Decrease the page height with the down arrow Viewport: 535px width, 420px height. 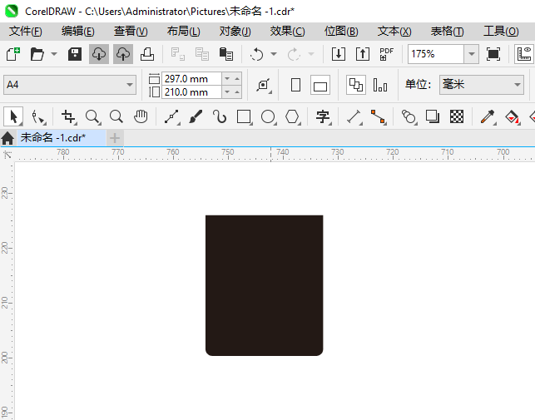pos(227,92)
